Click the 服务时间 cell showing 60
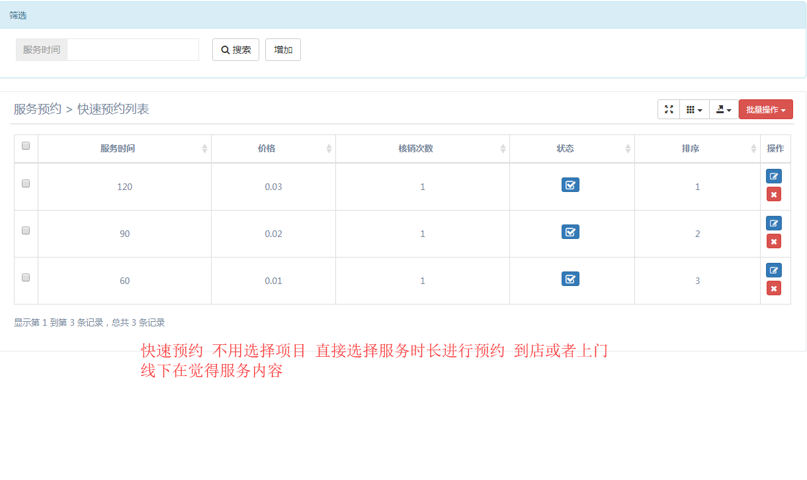Image resolution: width=807 pixels, height=480 pixels. (x=124, y=281)
